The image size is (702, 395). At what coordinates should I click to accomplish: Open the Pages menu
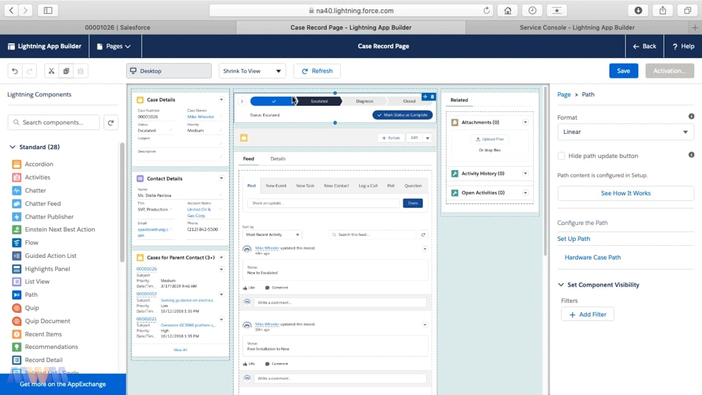(x=114, y=46)
